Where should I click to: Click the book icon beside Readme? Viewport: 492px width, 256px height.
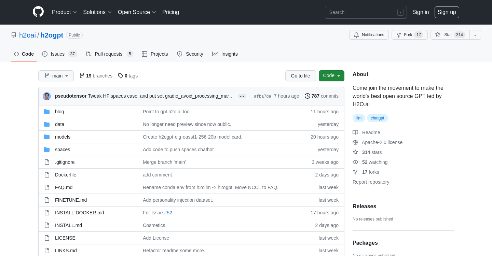click(x=355, y=132)
